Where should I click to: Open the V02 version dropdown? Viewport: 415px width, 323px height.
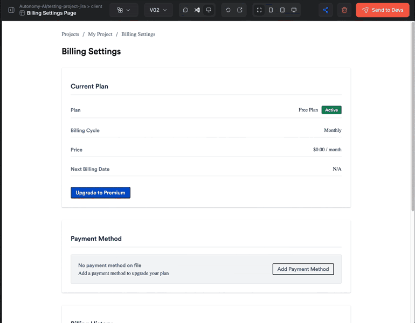tap(158, 10)
